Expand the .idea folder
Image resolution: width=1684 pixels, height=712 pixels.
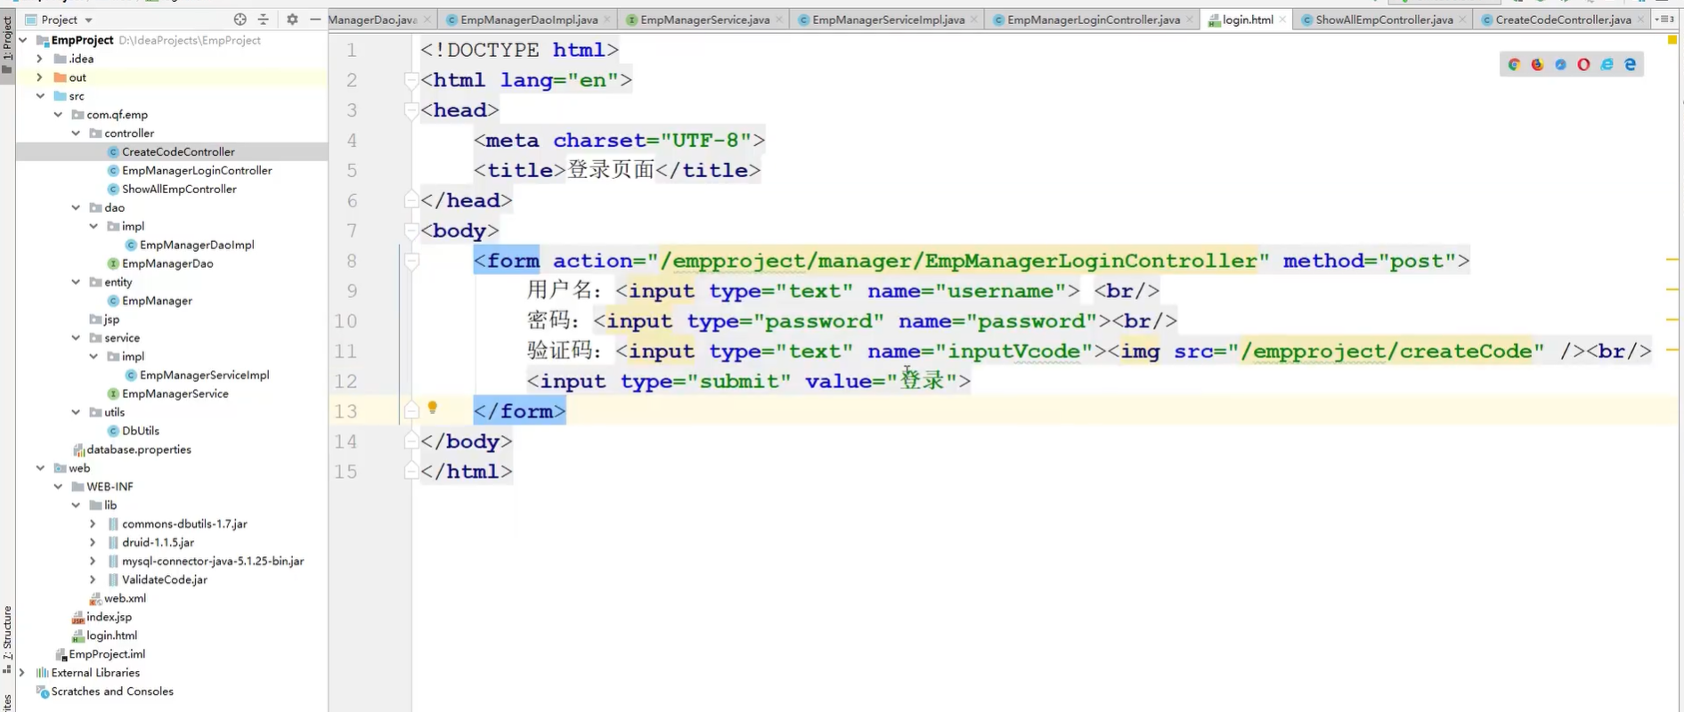coord(39,59)
